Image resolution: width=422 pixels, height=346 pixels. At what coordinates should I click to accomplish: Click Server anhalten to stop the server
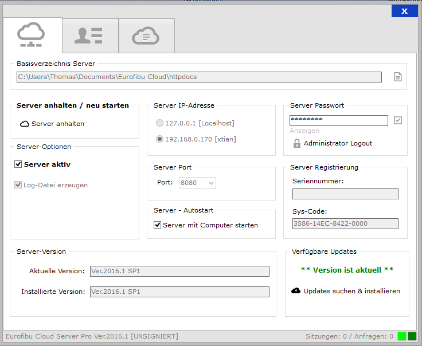tap(57, 124)
